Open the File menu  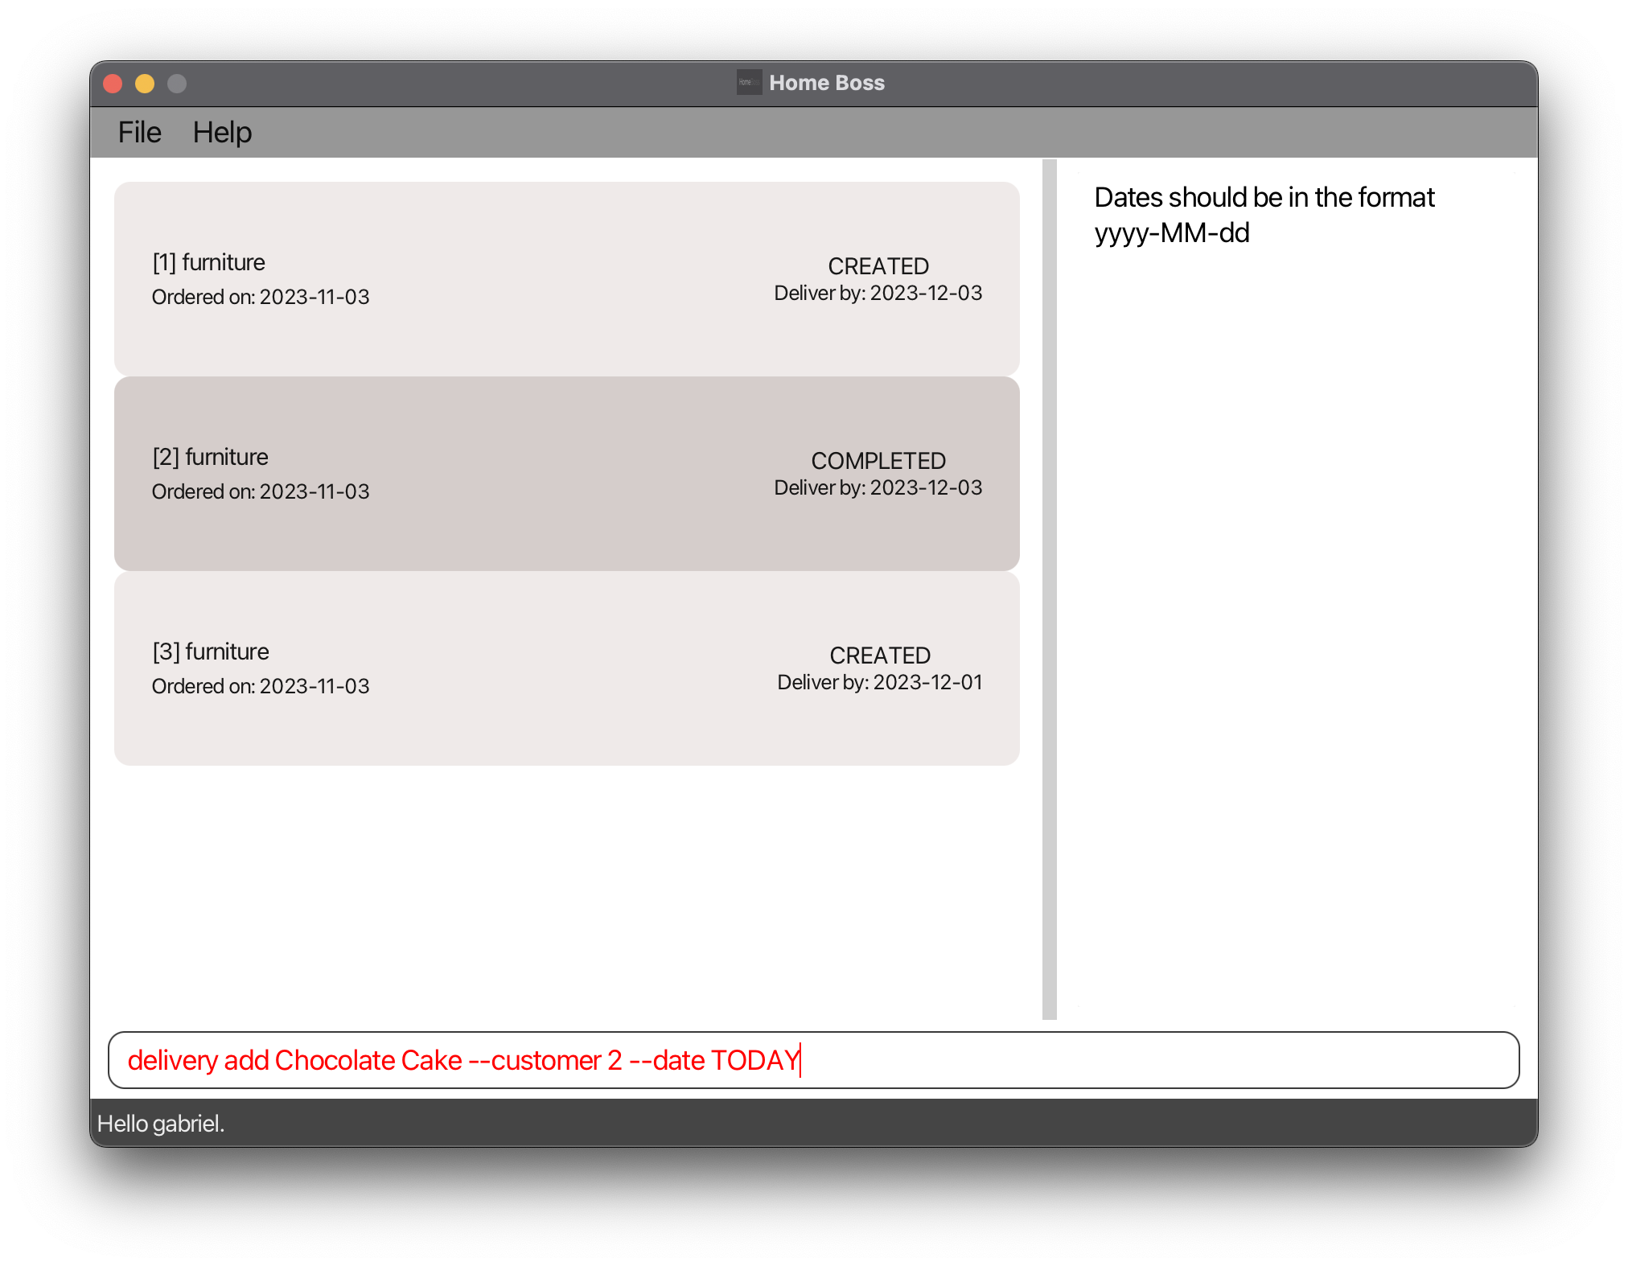(x=139, y=133)
